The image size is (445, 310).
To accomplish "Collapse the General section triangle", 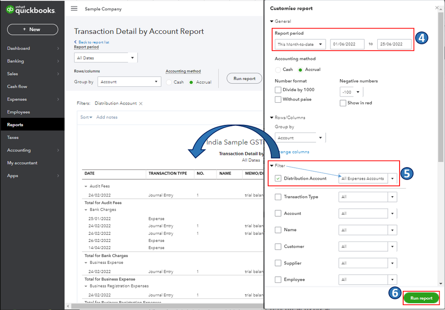I will click(x=272, y=21).
